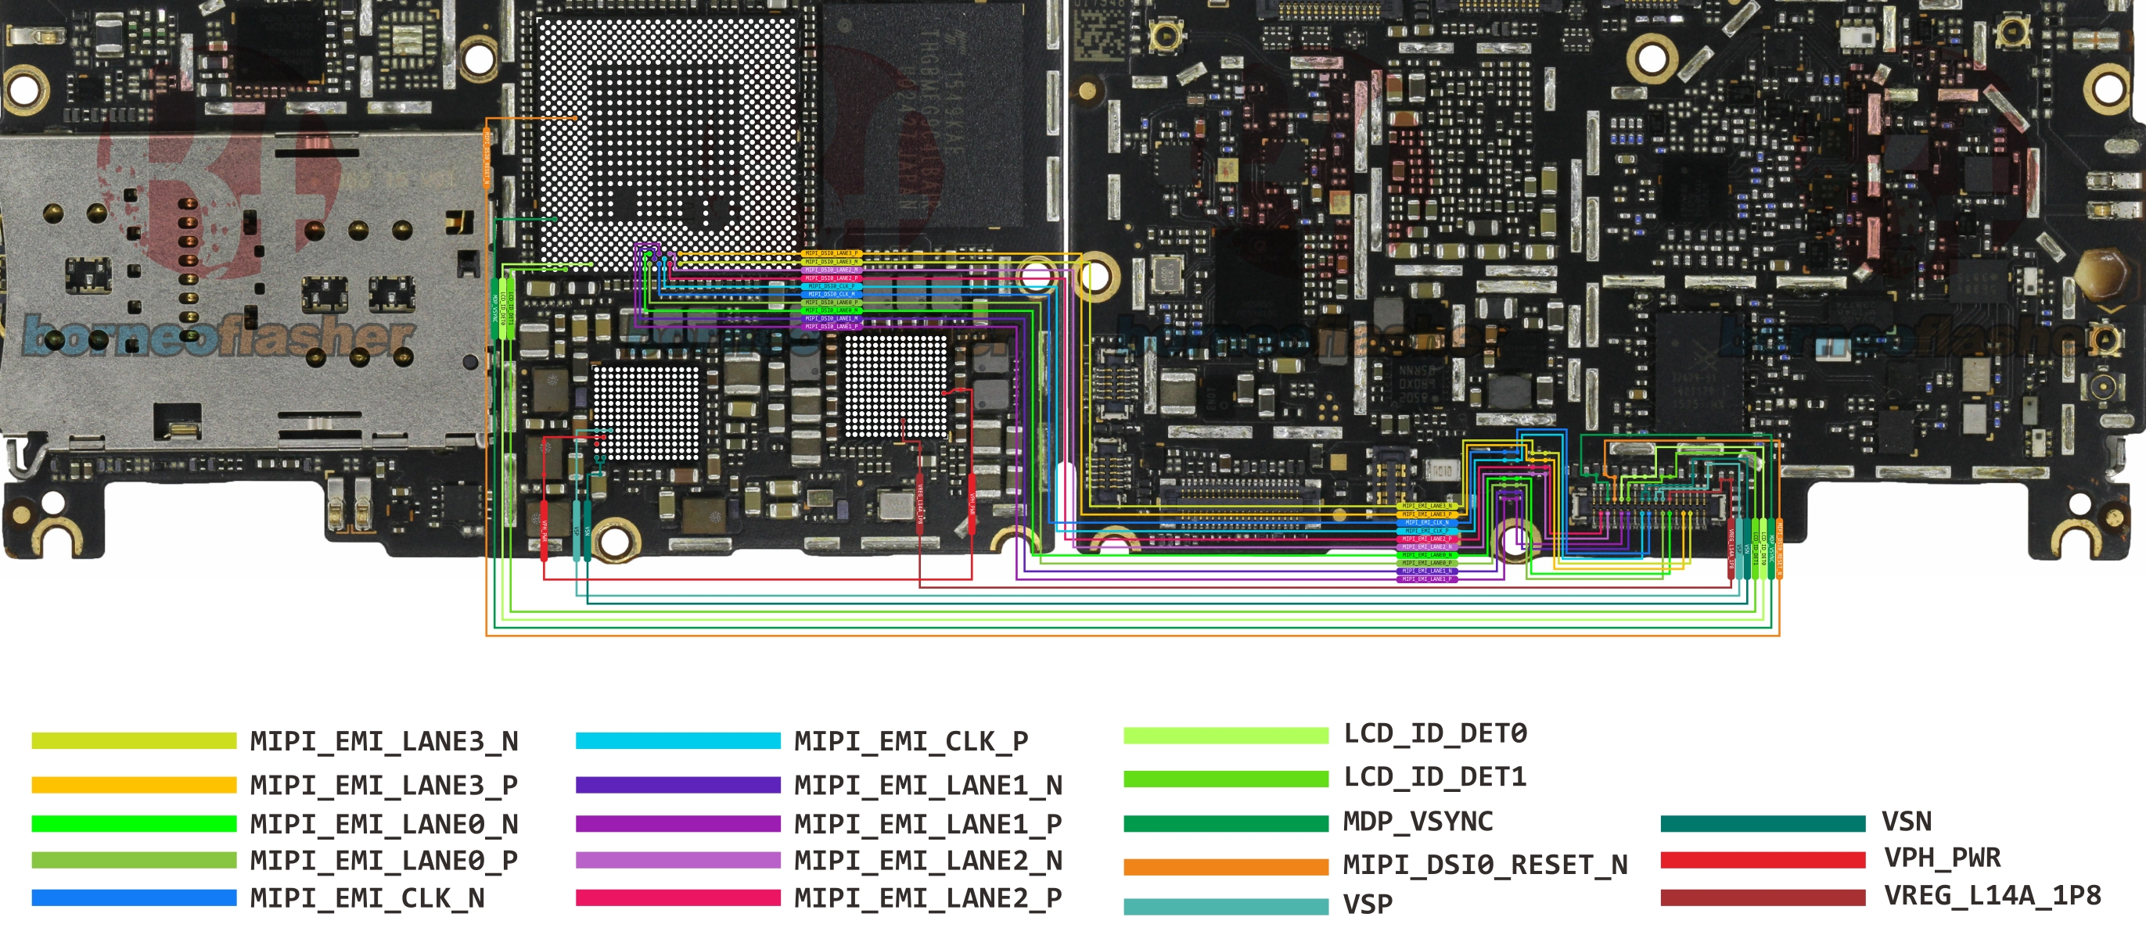Click the dark teal VSN legend swatch

tap(1763, 823)
